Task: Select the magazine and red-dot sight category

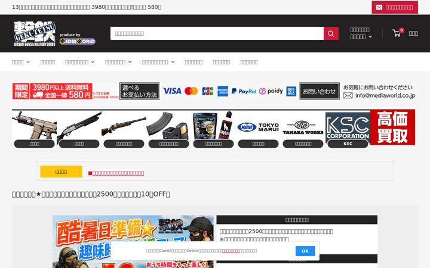Action: (168, 125)
